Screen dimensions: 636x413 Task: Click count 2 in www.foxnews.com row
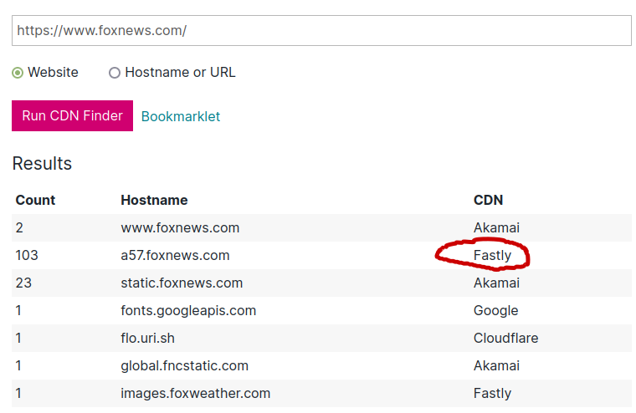(19, 227)
